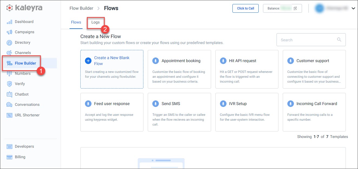This screenshot has width=358, height=169.
Task: Open Dashboard from the sidebar
Action: (24, 22)
